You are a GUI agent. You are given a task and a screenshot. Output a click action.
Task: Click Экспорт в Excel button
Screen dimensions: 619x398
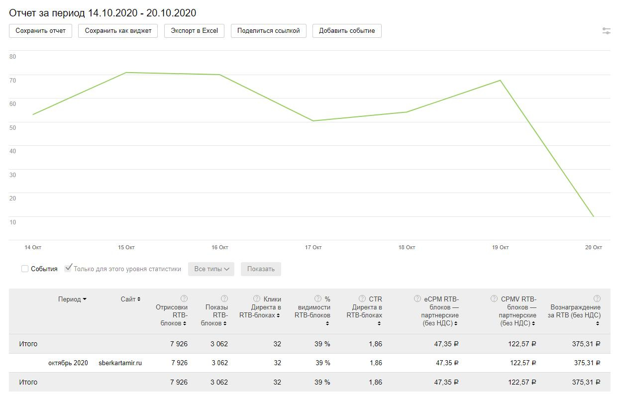pyautogui.click(x=194, y=31)
